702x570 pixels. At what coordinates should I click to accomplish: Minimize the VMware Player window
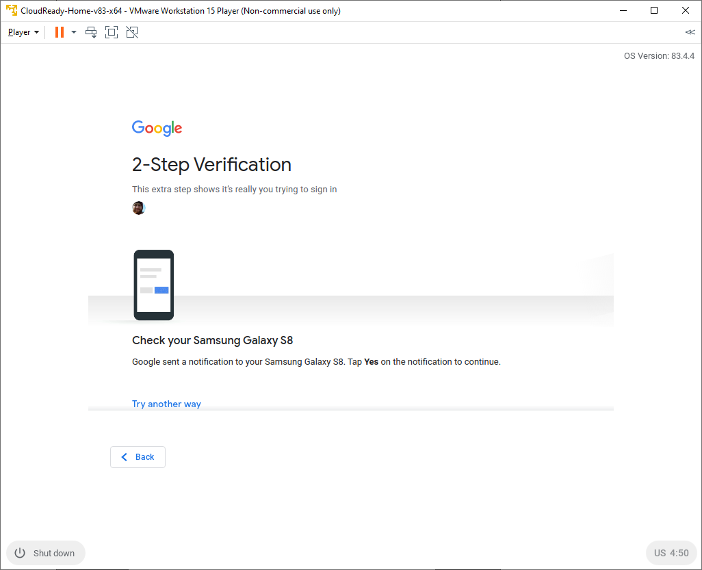(x=623, y=11)
